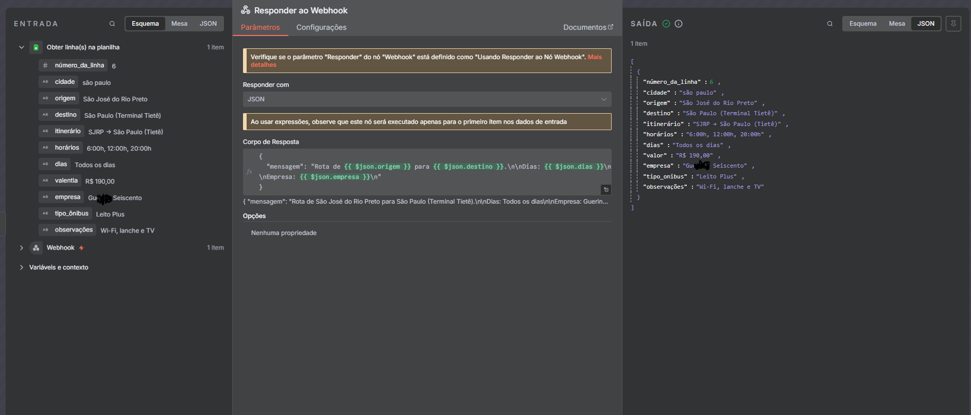Click the horários field pill
Viewport: 971px width, 415px height.
coord(61,148)
